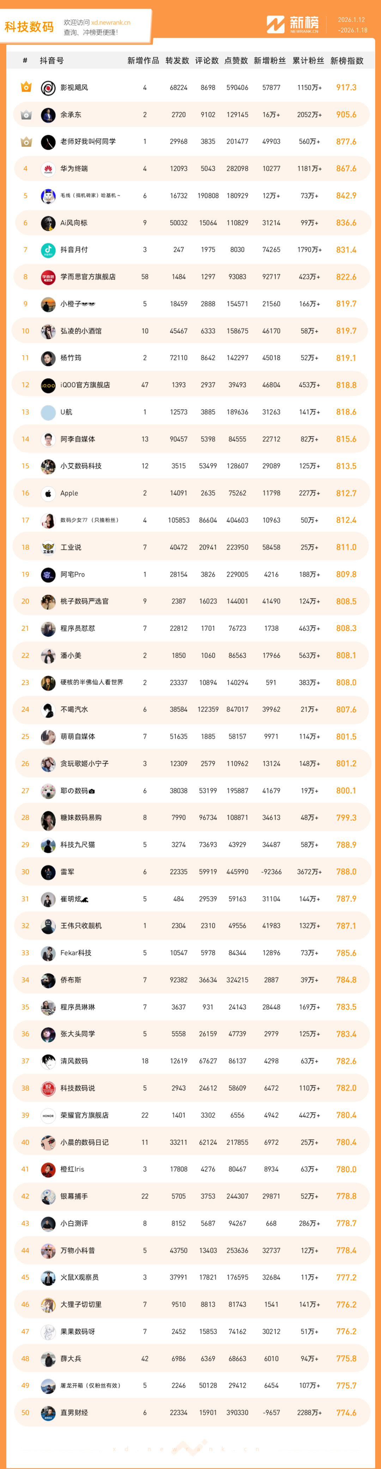
Task: Click the gold crown icon for rank one
Action: coord(26,87)
